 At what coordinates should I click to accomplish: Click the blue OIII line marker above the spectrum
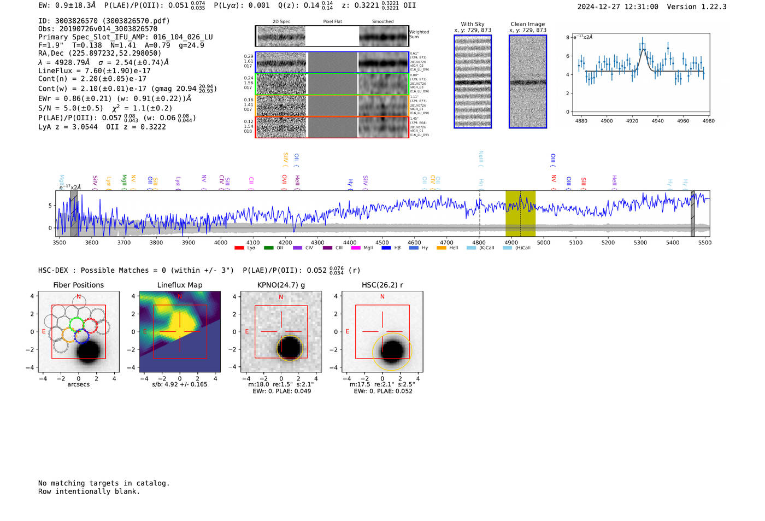tap(553, 160)
